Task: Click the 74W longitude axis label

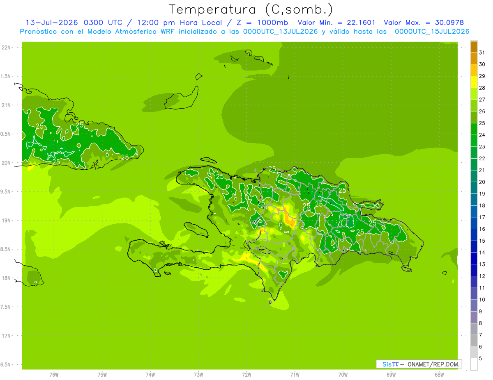Action: click(x=150, y=374)
